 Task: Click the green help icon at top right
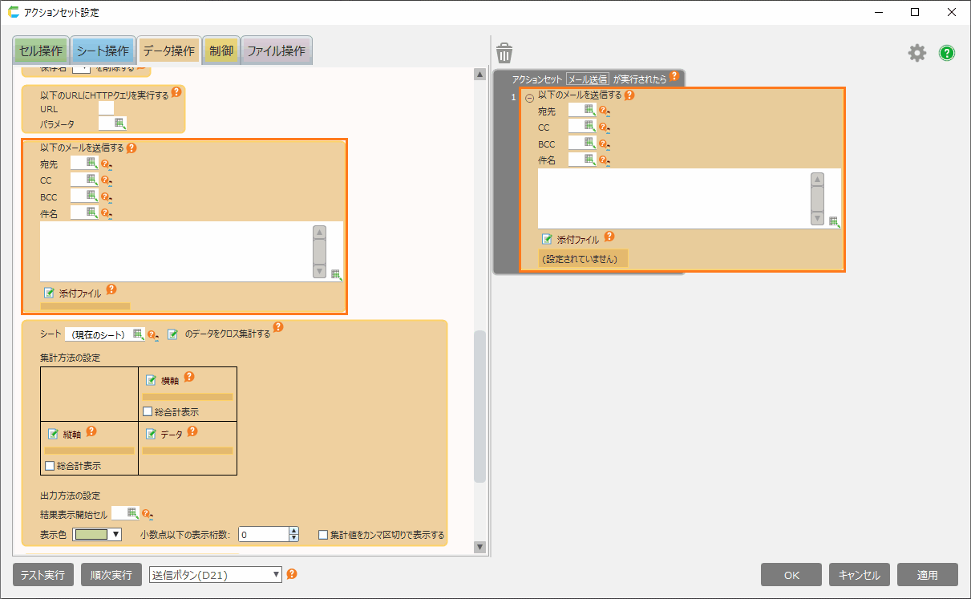coord(947,53)
